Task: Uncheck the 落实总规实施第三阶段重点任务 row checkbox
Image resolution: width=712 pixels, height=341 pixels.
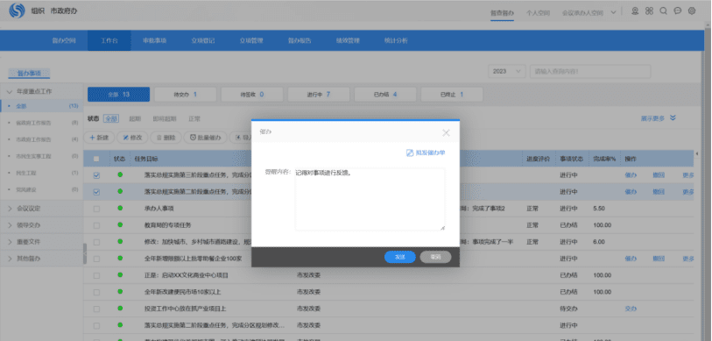Action: [x=96, y=175]
